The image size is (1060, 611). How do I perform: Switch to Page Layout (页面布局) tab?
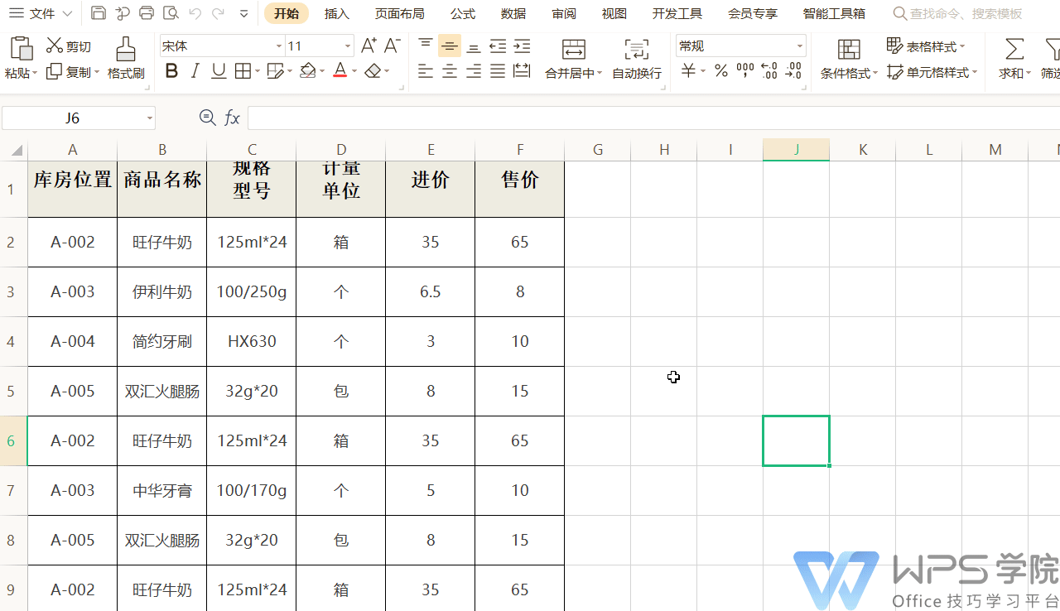tap(399, 13)
